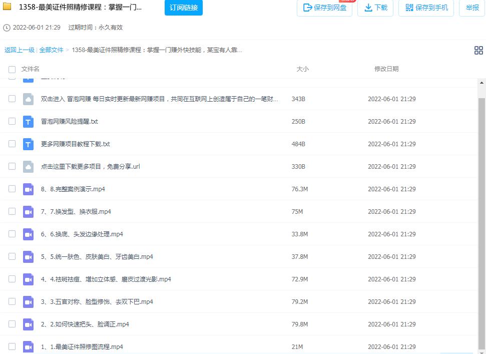Click the breadcrumb current folder path text
This screenshot has height=354, width=486.
tap(157, 50)
